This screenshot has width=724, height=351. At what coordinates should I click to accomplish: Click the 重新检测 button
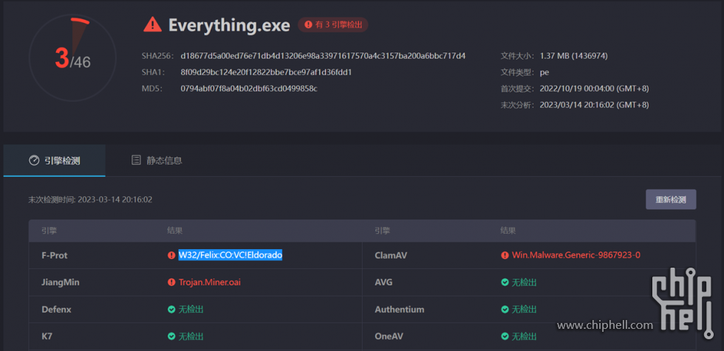671,200
